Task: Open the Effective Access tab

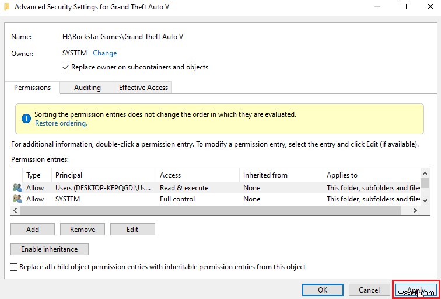Action: pyautogui.click(x=143, y=88)
